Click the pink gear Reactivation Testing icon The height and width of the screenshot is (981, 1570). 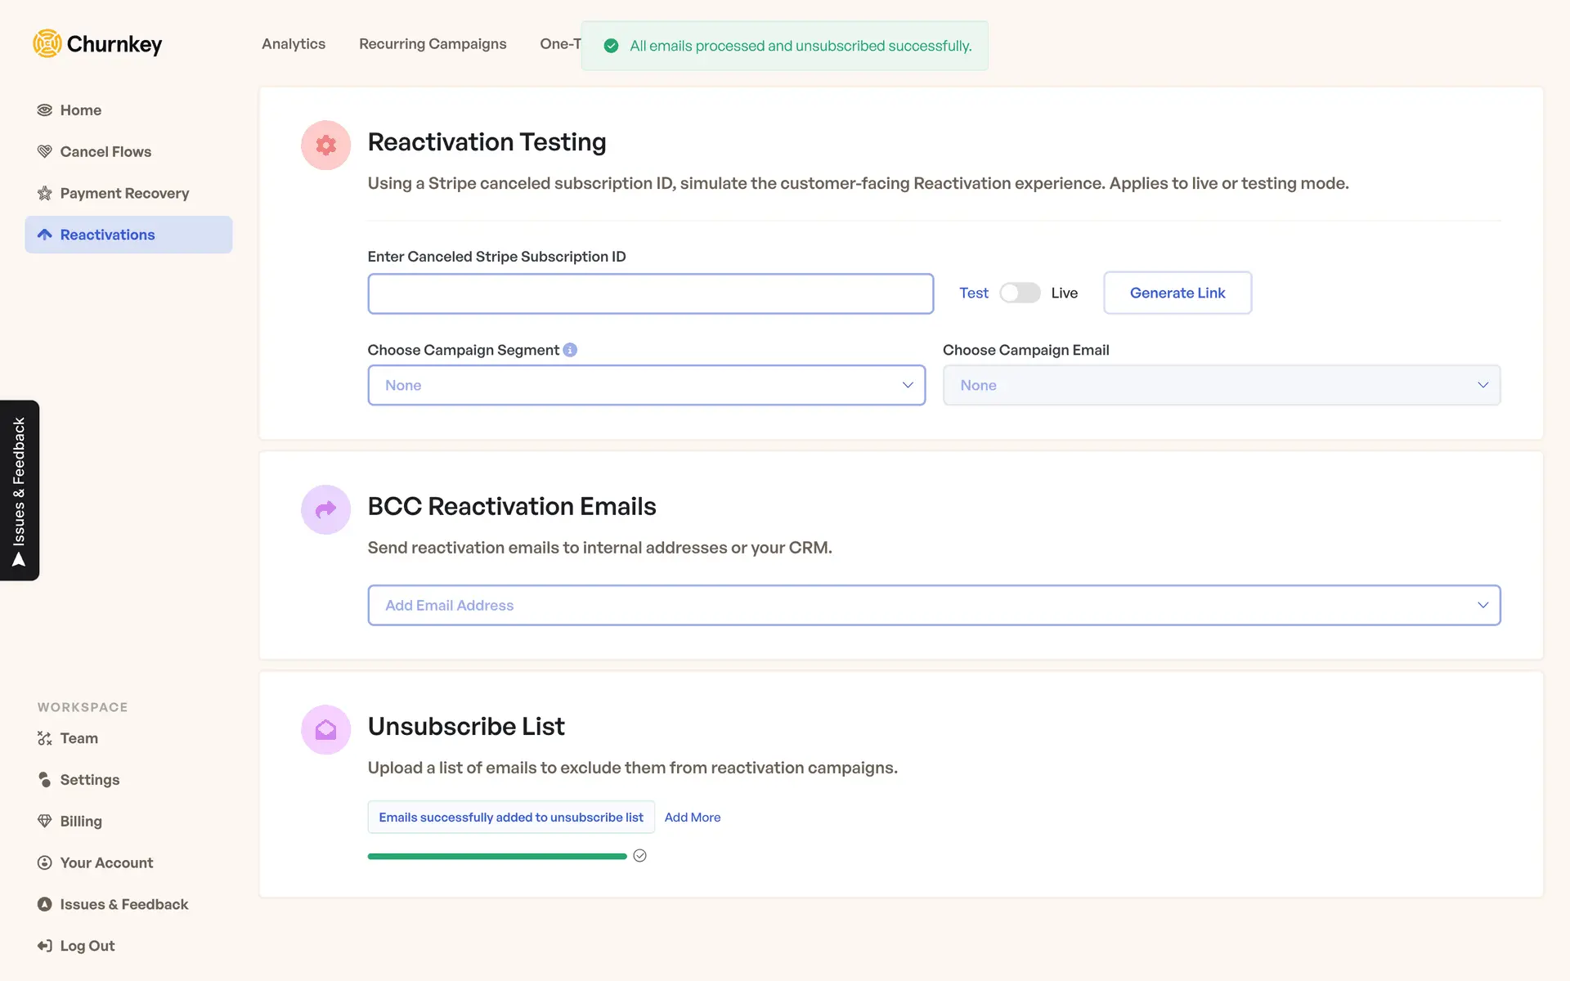(325, 146)
